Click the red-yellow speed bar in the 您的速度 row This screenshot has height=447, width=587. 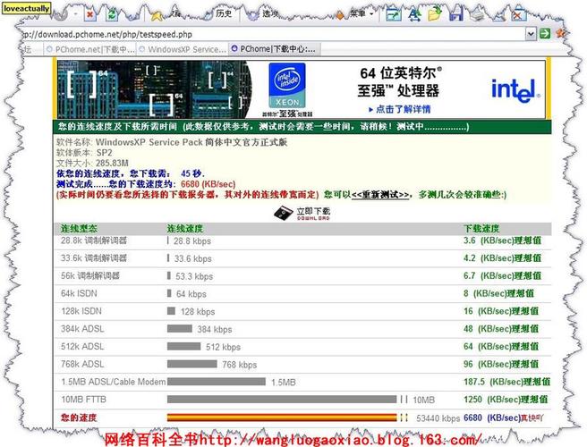(x=282, y=417)
